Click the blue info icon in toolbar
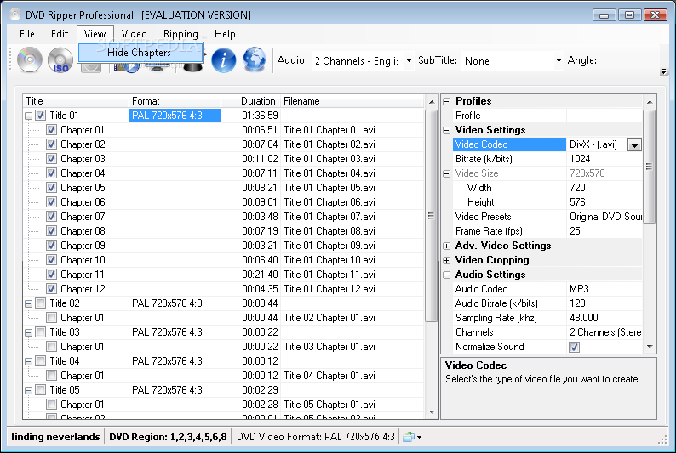 click(x=223, y=60)
